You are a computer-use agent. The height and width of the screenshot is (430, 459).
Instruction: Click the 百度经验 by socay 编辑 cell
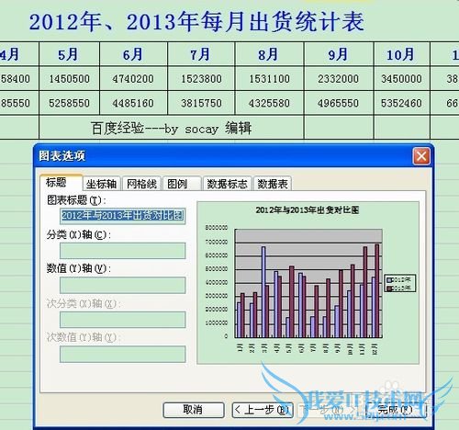click(x=172, y=128)
